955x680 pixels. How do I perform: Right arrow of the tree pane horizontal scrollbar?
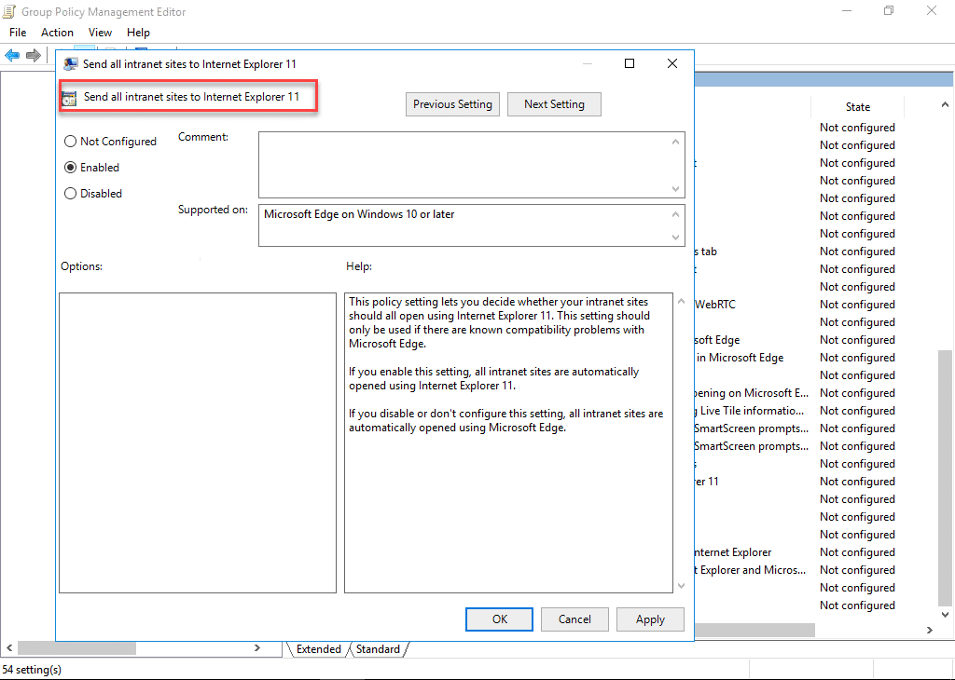pyautogui.click(x=257, y=648)
